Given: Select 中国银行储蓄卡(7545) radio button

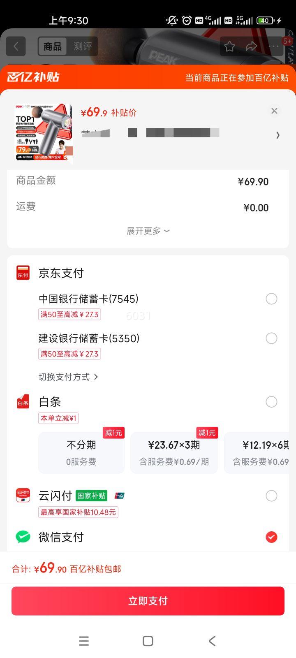Looking at the screenshot, I should tap(271, 299).
